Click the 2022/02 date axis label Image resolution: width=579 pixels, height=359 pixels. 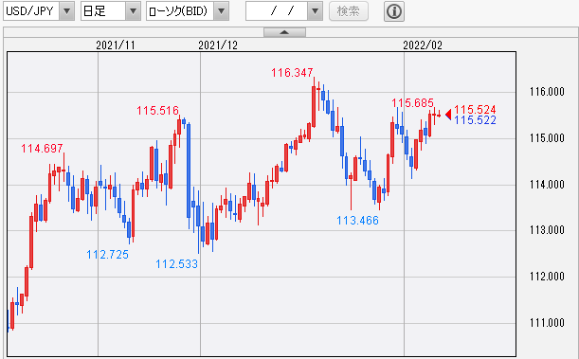[x=423, y=45]
